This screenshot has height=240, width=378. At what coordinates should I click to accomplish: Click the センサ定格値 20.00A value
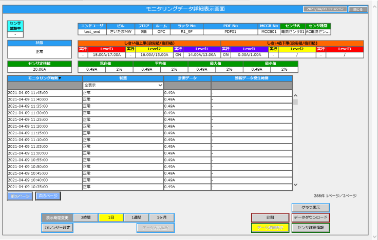click(x=40, y=70)
